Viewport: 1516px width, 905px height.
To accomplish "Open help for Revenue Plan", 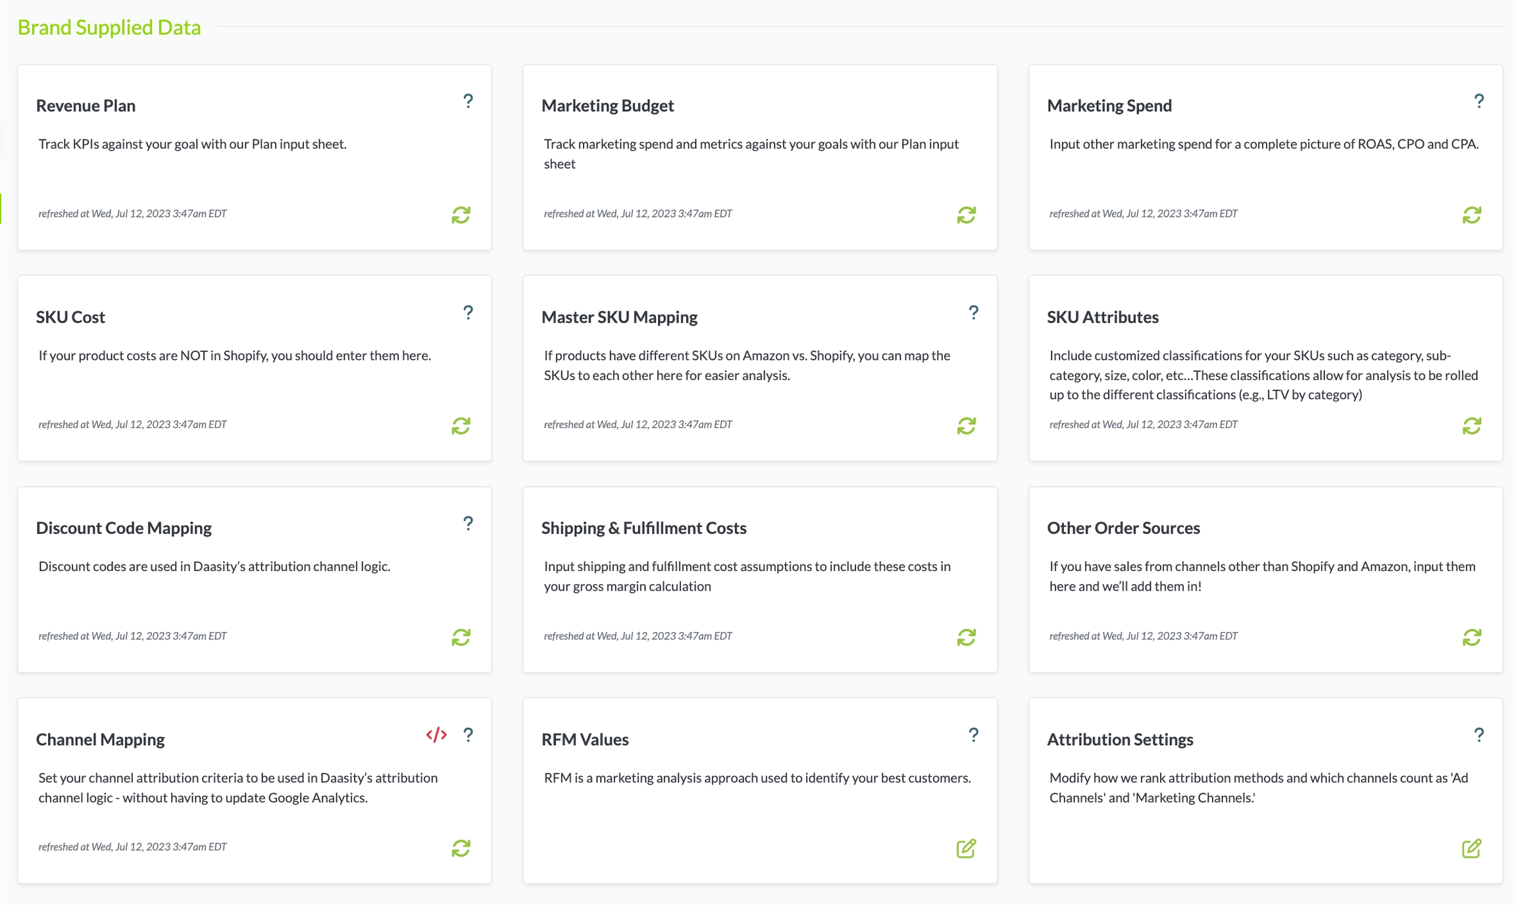I will coord(468,101).
